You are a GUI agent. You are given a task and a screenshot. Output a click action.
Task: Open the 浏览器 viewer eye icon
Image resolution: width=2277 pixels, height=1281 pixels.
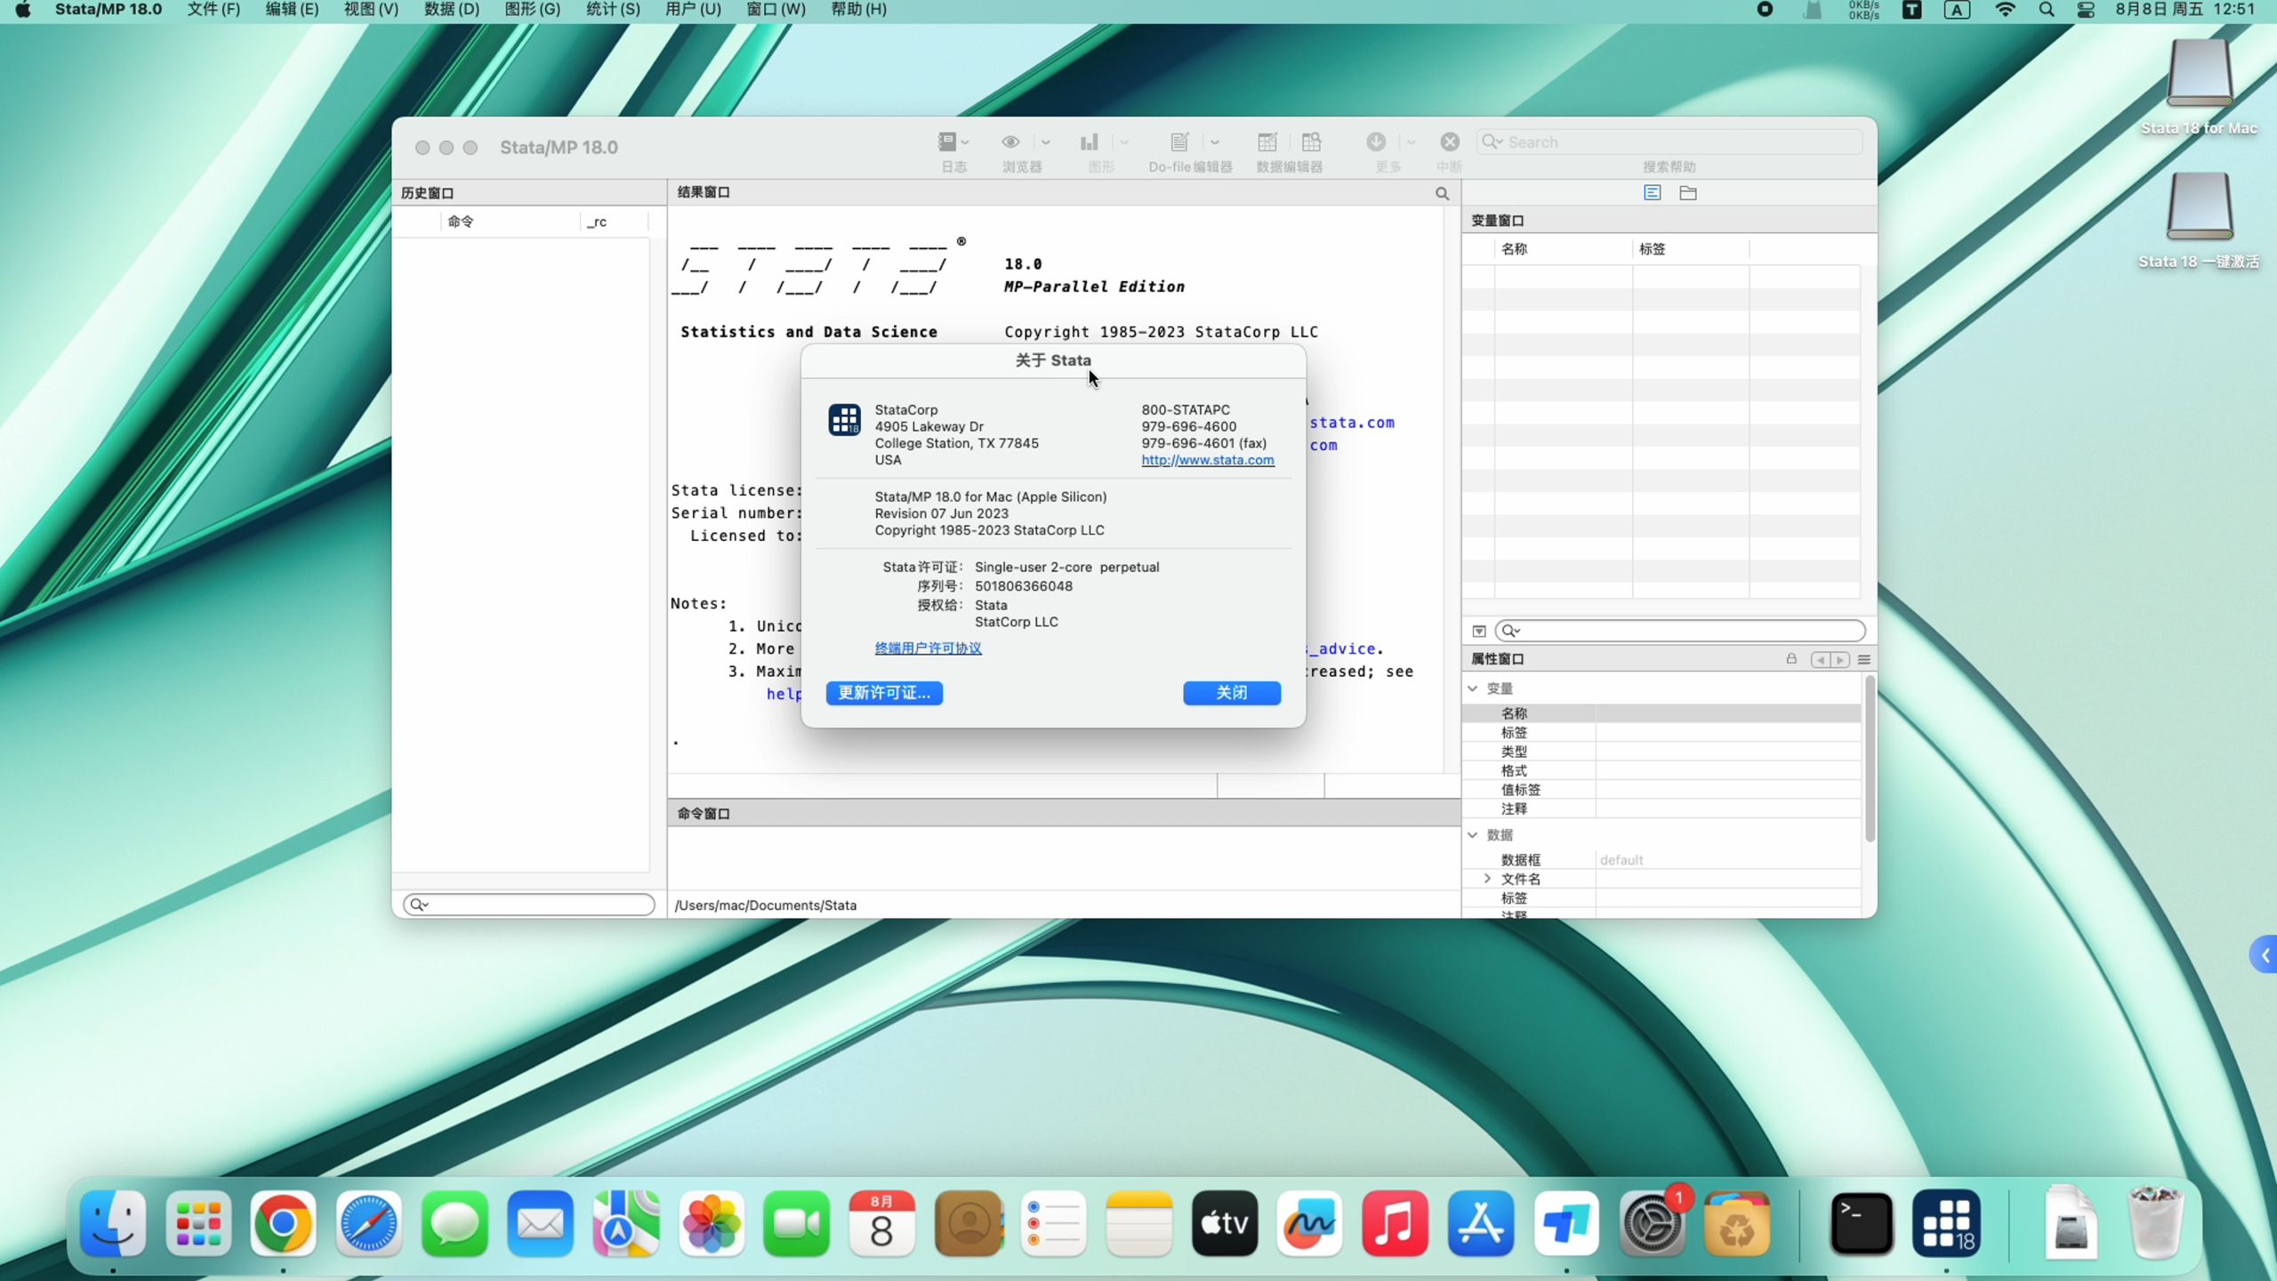1010,141
